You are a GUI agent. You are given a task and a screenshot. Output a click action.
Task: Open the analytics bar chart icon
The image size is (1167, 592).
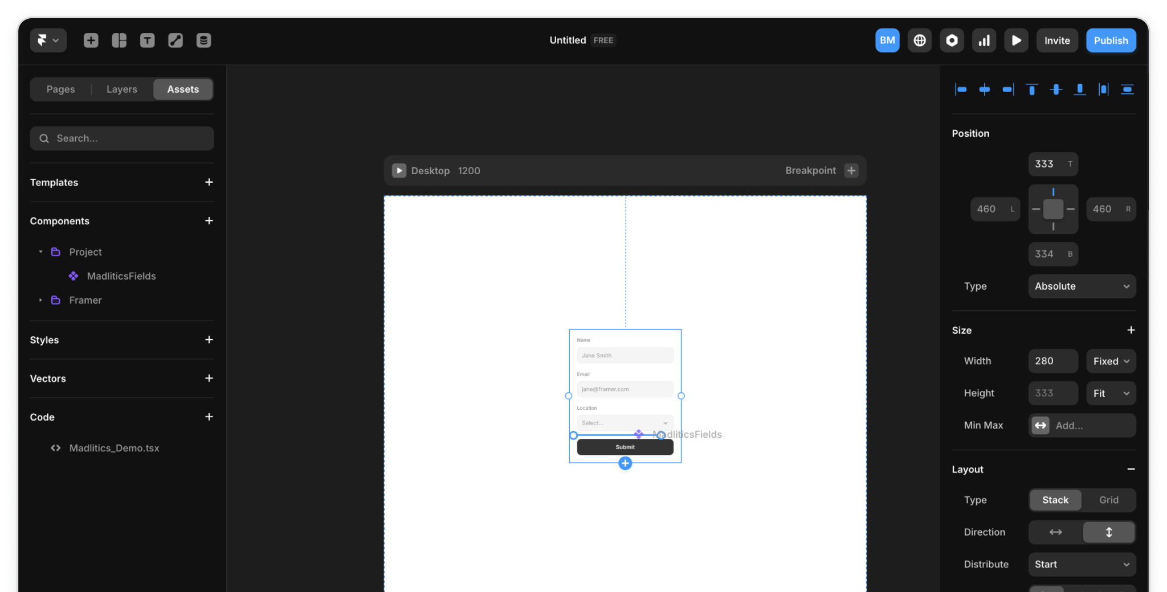[984, 40]
